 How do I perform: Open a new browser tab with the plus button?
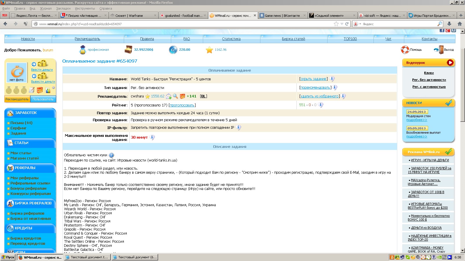[461, 15]
